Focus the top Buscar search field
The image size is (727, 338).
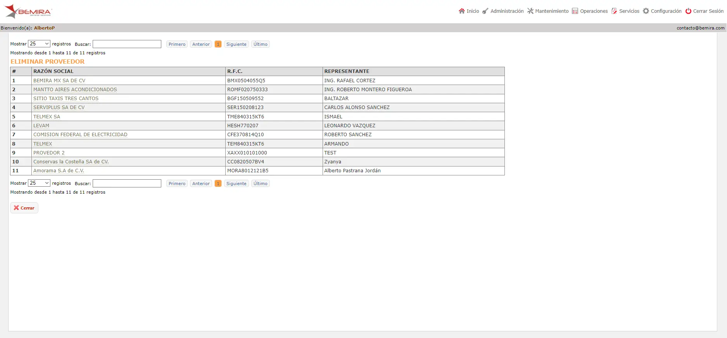[127, 44]
